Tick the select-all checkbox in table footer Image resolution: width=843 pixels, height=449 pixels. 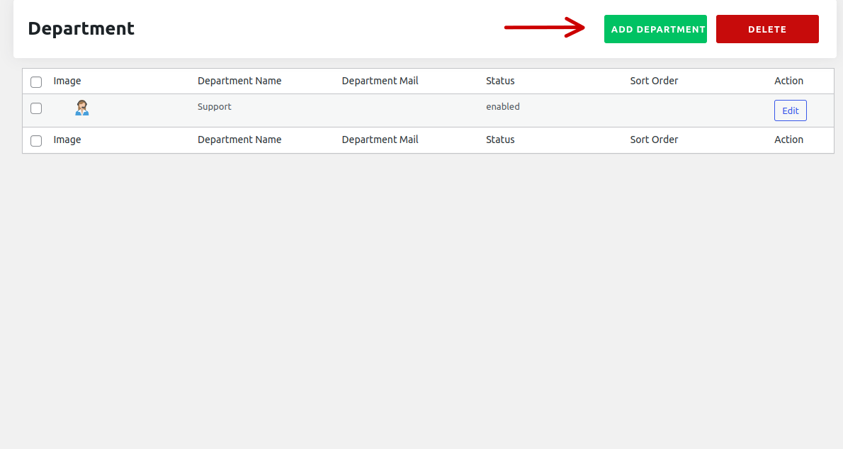pyautogui.click(x=36, y=141)
